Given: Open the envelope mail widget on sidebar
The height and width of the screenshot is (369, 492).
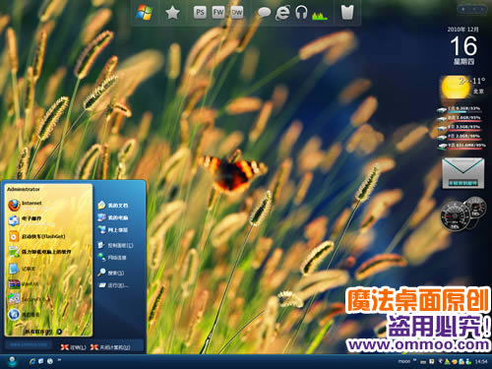Looking at the screenshot, I should (462, 173).
